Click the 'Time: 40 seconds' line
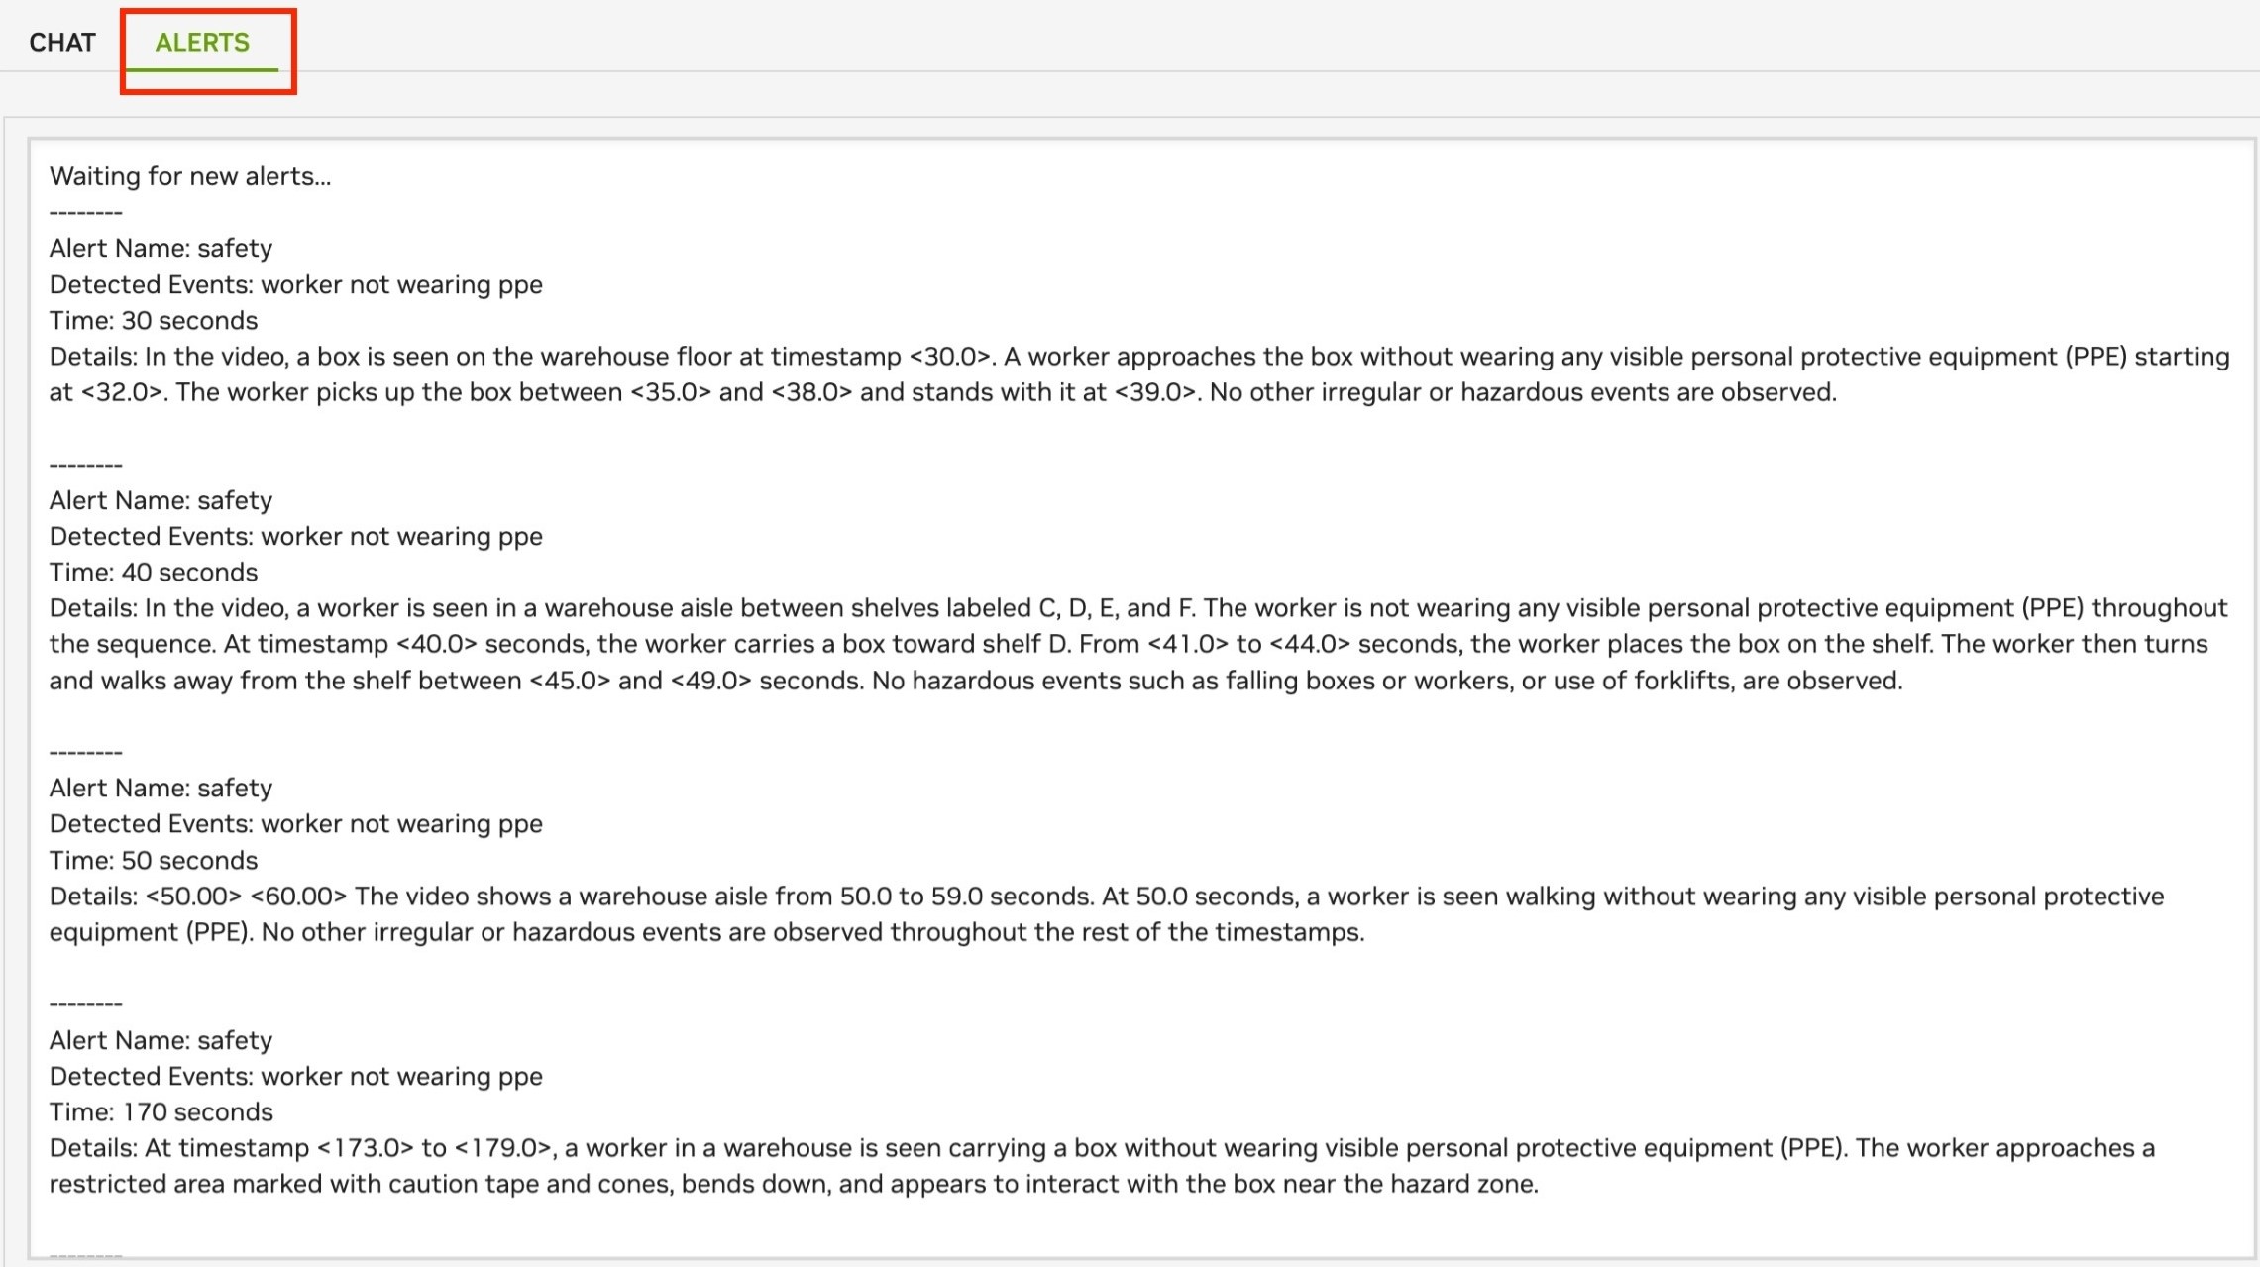The height and width of the screenshot is (1267, 2260). coord(154,573)
